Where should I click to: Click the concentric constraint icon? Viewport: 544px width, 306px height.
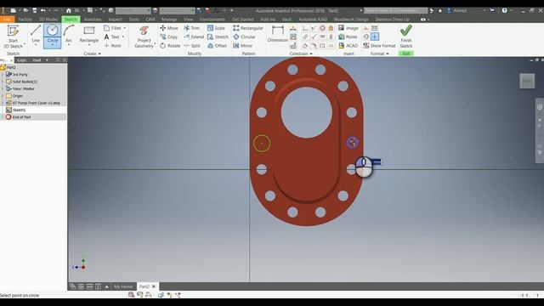tap(322, 28)
